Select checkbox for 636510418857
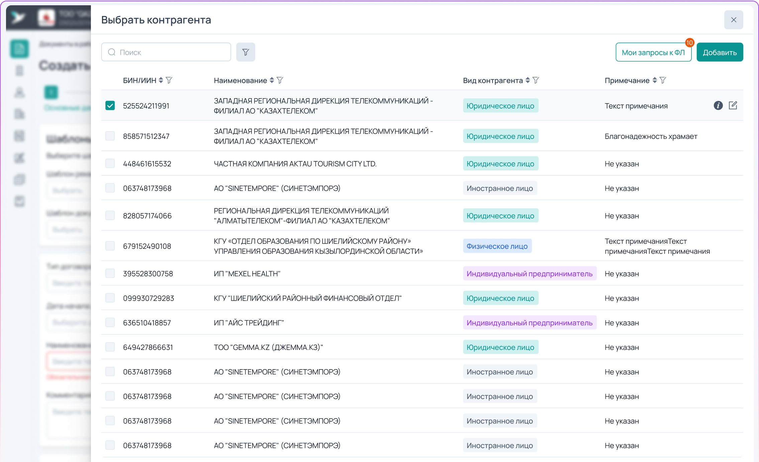 point(110,322)
